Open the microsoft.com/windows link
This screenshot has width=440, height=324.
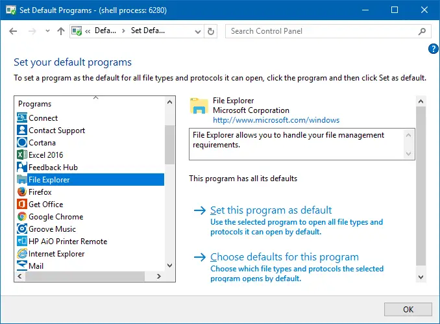(x=276, y=120)
